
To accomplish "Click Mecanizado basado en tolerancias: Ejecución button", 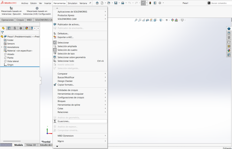I will (12, 11).
